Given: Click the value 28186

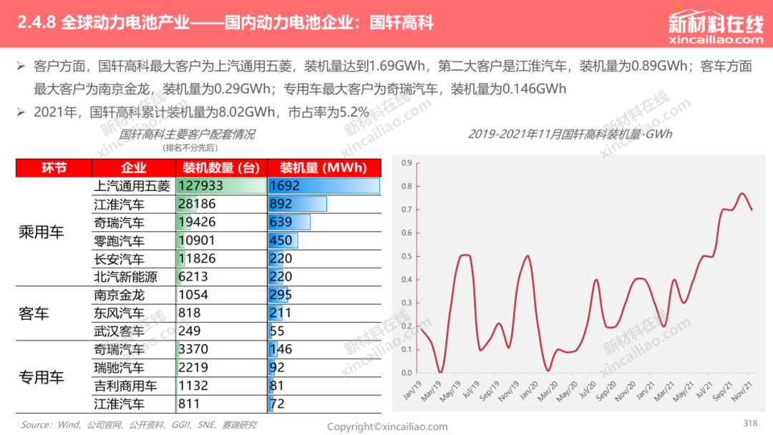Looking at the screenshot, I should pos(197,204).
